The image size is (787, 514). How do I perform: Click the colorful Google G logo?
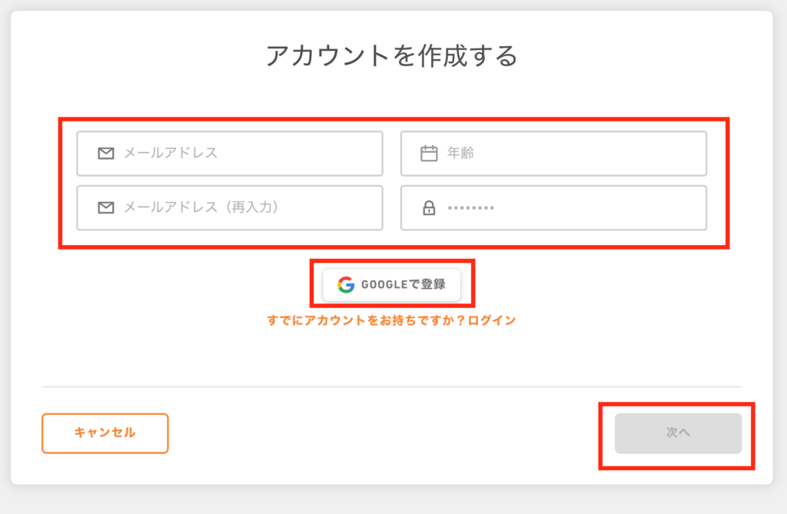coord(346,284)
